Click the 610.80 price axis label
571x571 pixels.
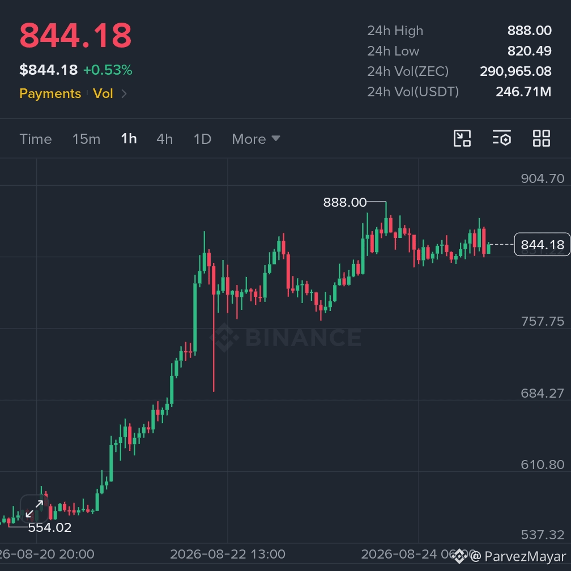543,465
